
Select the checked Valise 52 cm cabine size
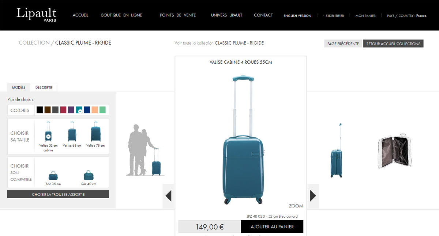tap(48, 132)
